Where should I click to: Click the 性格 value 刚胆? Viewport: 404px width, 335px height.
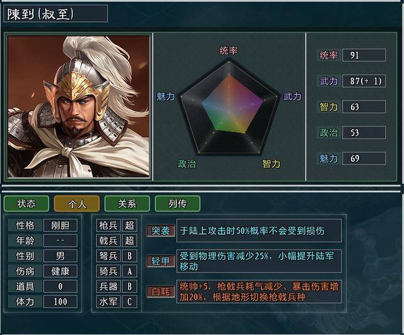tap(61, 225)
